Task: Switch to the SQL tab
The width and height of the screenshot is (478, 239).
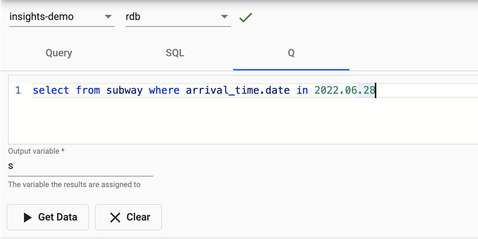Action: (175, 53)
